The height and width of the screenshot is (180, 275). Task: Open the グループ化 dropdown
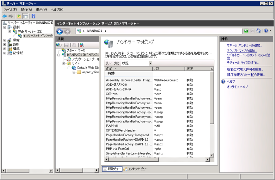pos(150,63)
